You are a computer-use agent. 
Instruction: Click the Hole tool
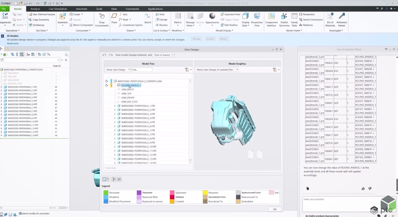click(160, 14)
